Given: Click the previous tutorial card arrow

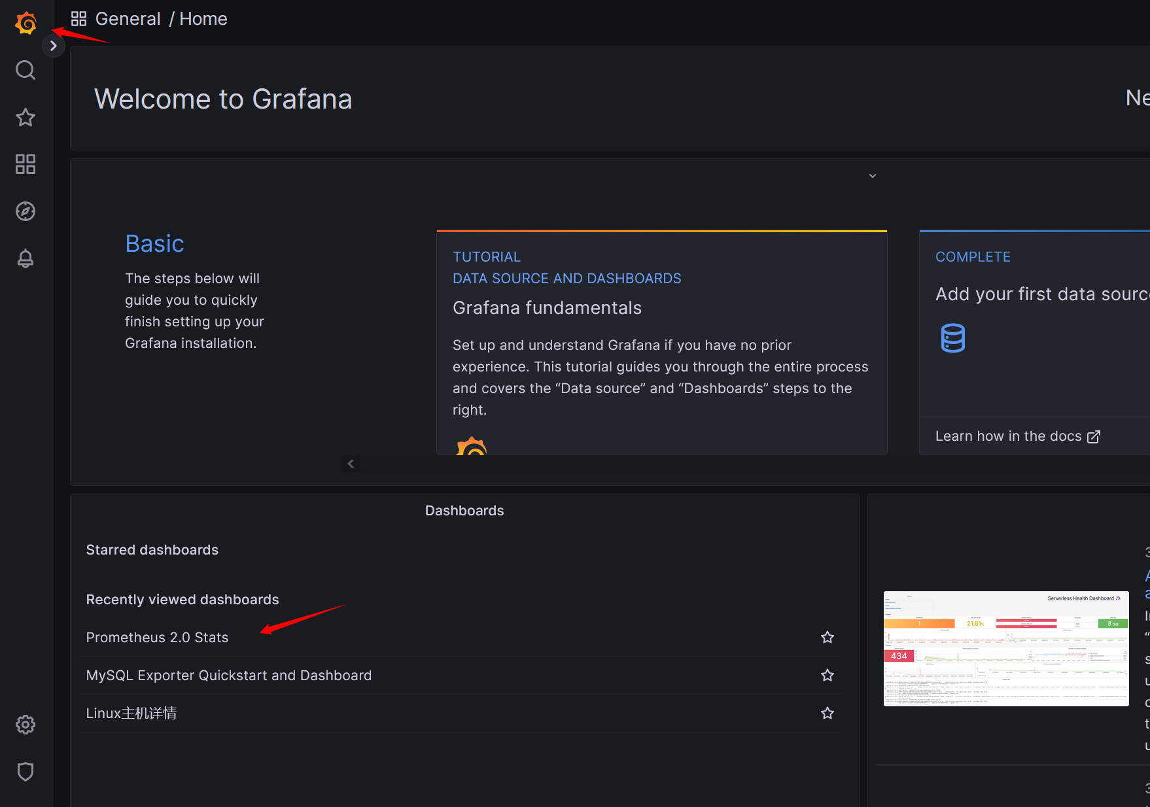Looking at the screenshot, I should 351,464.
